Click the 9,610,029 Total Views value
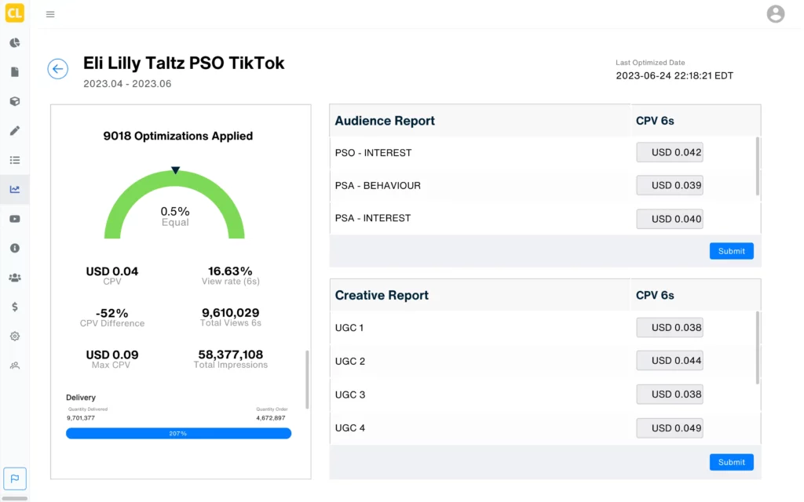804x502 pixels. point(230,312)
